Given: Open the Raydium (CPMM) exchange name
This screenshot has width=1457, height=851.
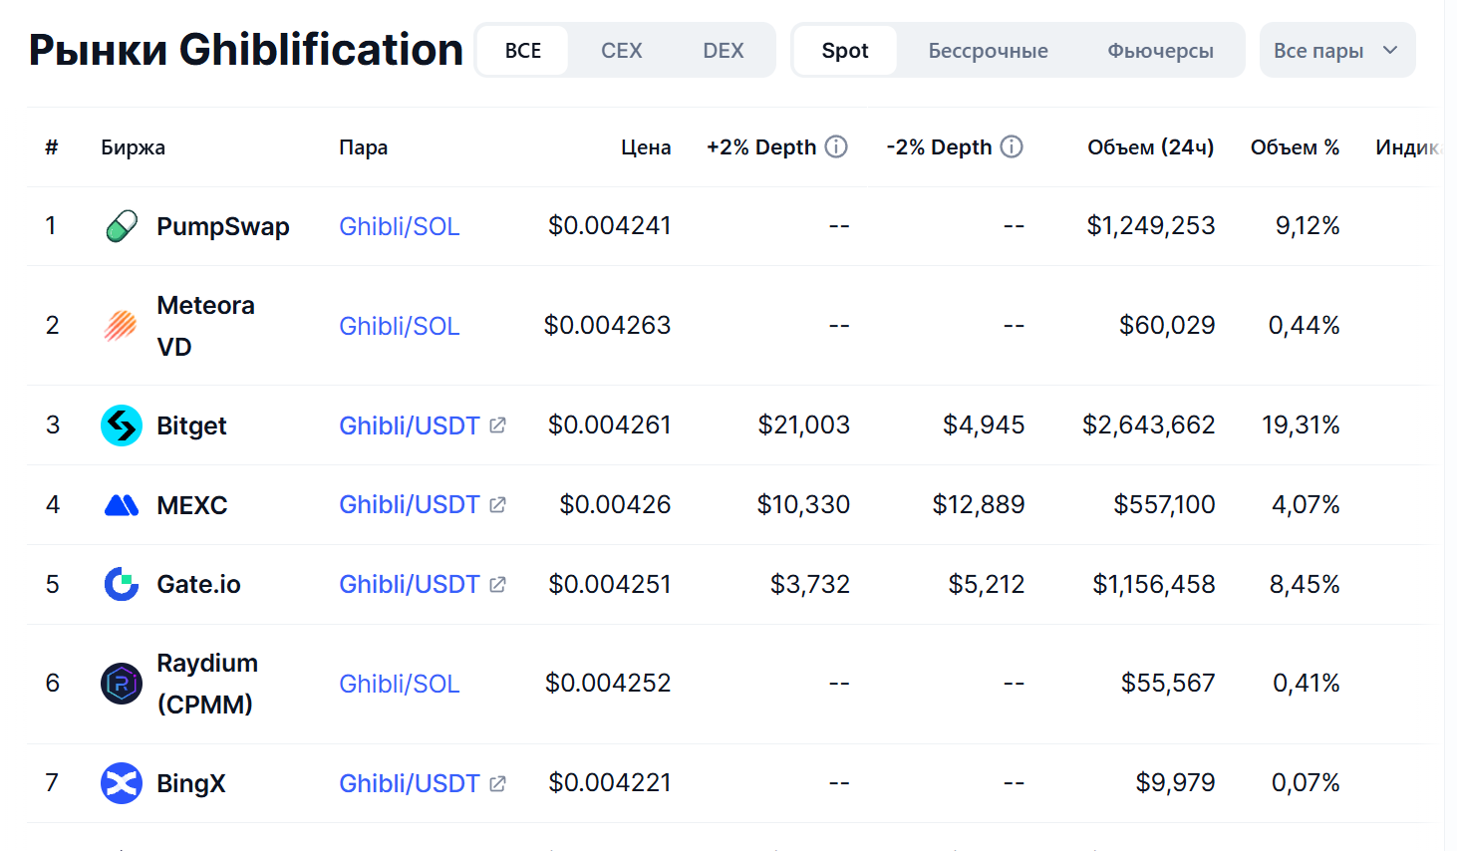Looking at the screenshot, I should point(207,684).
